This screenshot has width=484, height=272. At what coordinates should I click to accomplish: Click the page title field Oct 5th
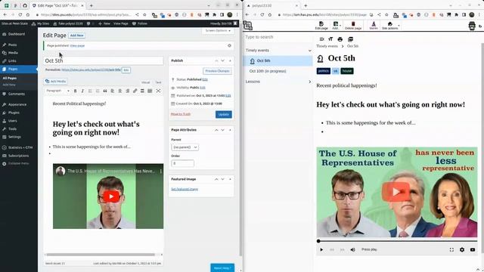[x=104, y=60]
